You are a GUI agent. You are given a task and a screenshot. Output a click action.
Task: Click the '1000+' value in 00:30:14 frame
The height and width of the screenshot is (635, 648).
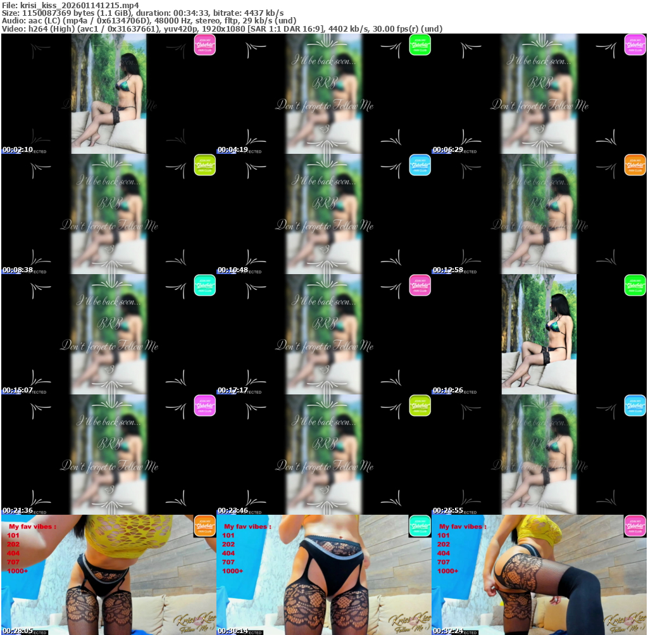(233, 571)
